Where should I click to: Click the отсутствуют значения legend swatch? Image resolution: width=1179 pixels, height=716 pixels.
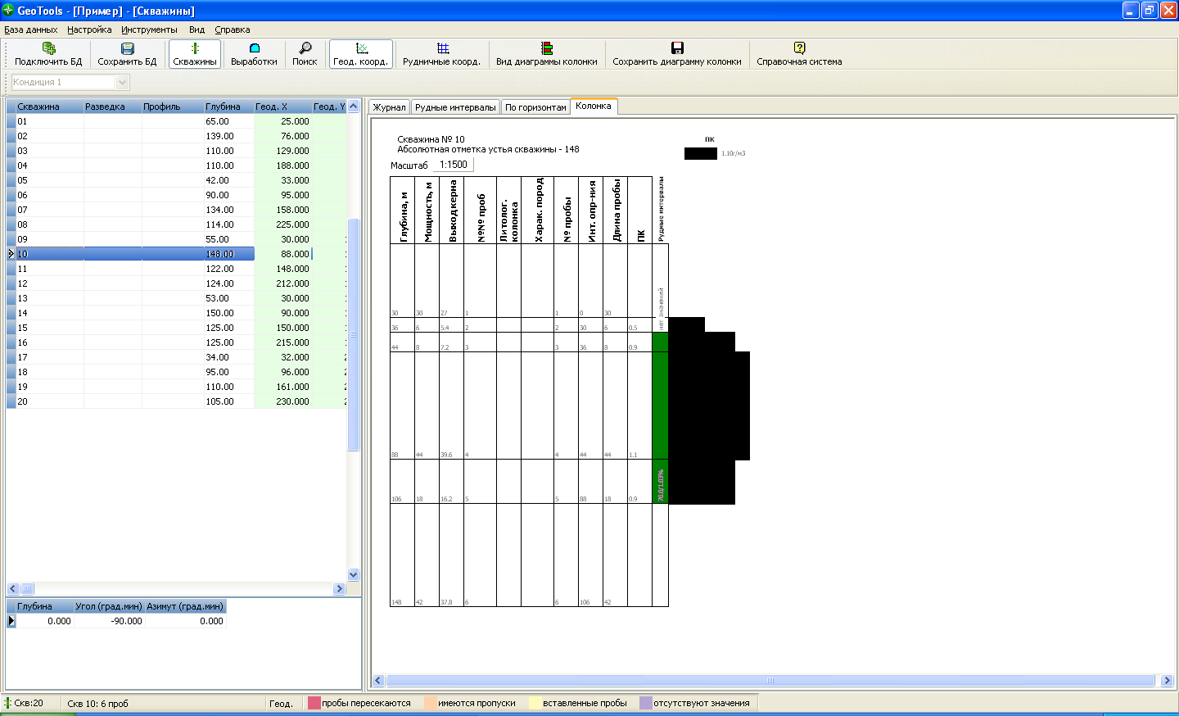tap(645, 703)
